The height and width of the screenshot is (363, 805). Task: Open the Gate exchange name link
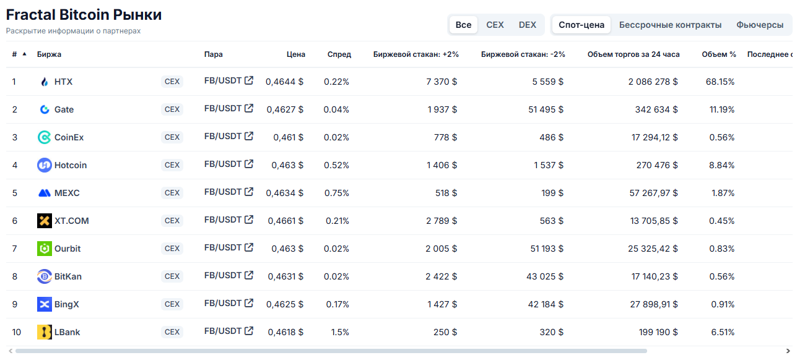[64, 109]
